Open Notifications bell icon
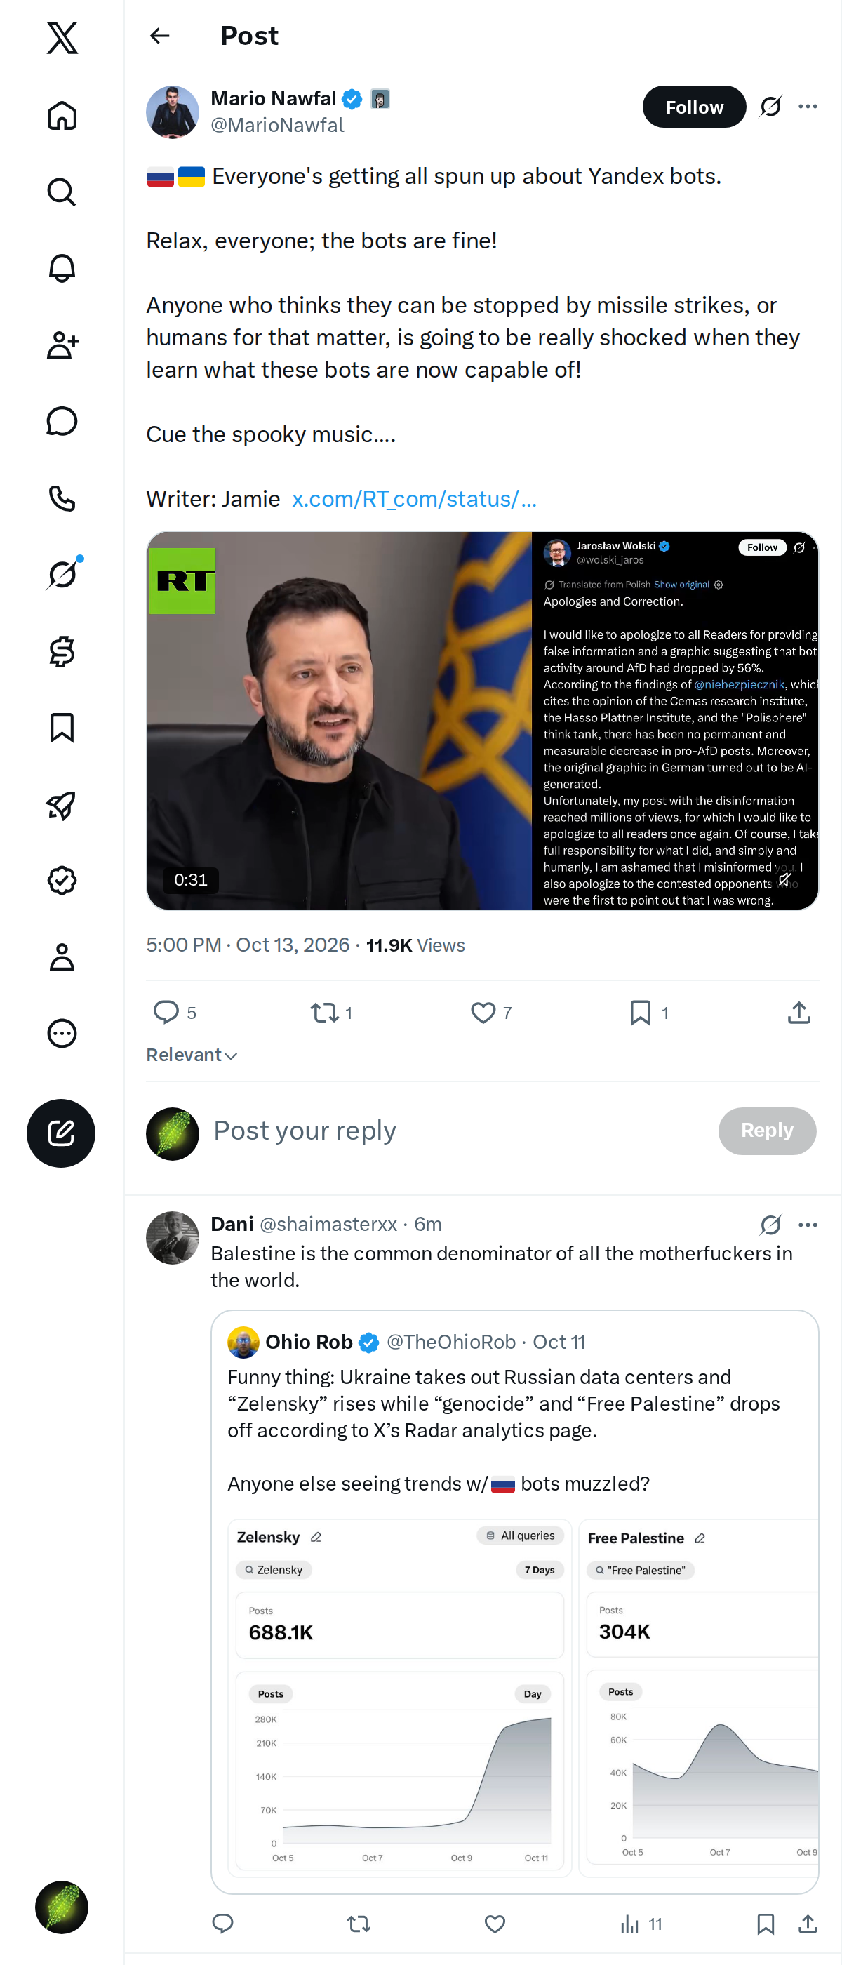842x1965 pixels. (x=62, y=269)
